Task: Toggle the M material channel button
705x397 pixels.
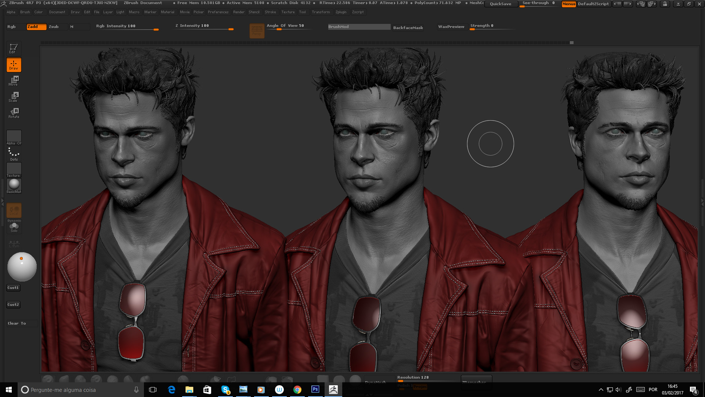Action: coord(79,27)
